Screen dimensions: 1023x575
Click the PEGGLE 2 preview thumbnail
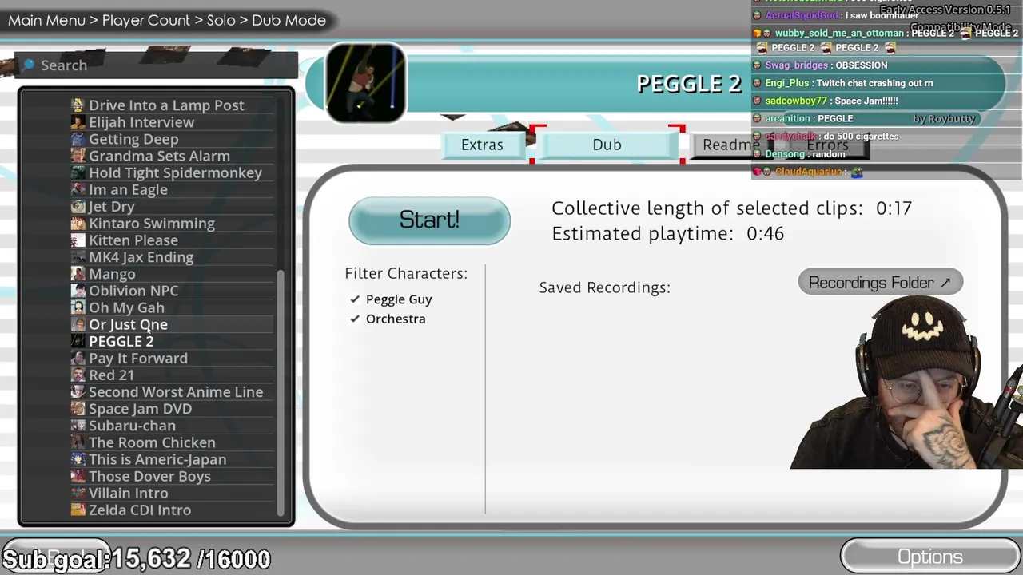[365, 83]
